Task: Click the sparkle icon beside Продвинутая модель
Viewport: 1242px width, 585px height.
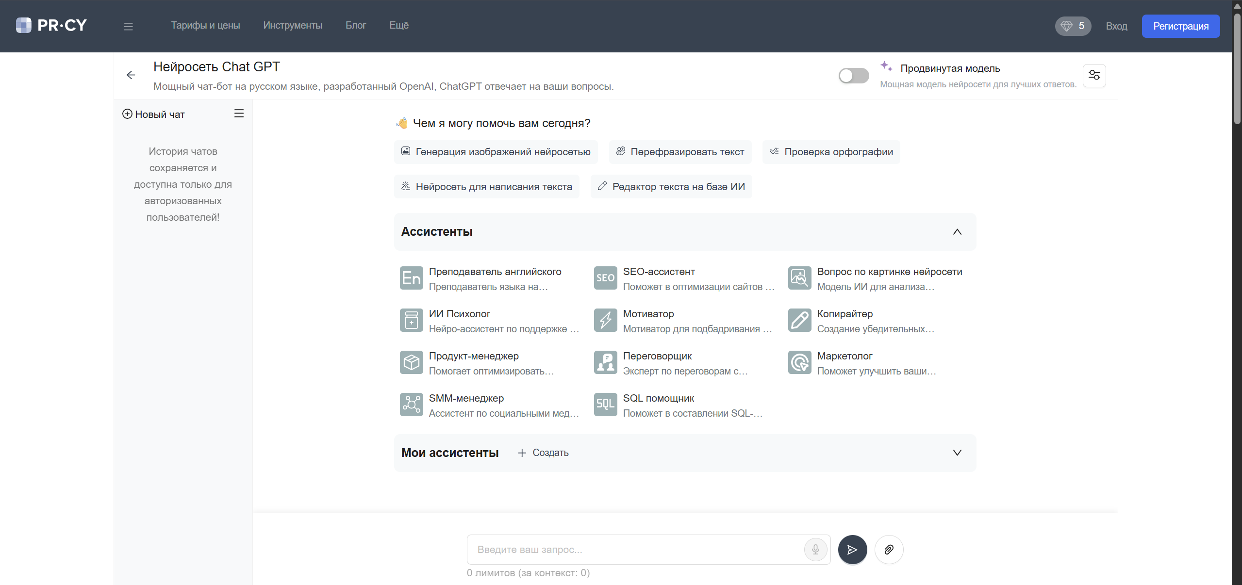Action: click(x=886, y=66)
